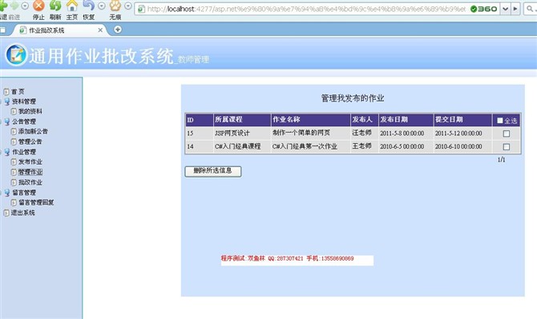Check the 全选 select-all checkbox
Image resolution: width=537 pixels, height=319 pixels.
(x=499, y=121)
